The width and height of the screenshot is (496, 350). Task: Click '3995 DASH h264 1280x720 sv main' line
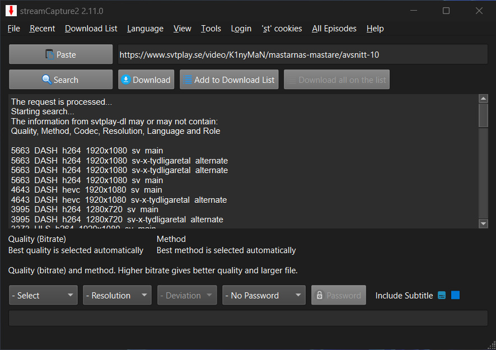85,209
